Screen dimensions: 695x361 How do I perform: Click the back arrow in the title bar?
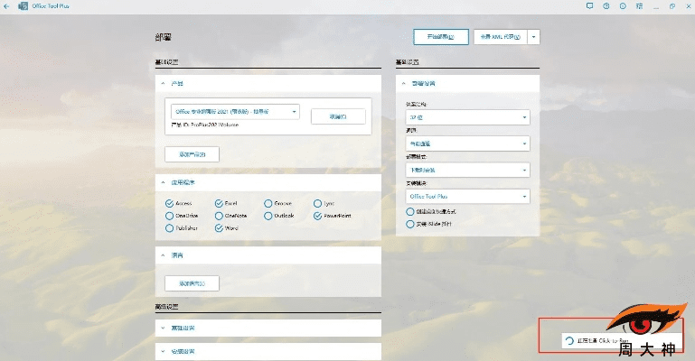click(x=7, y=5)
